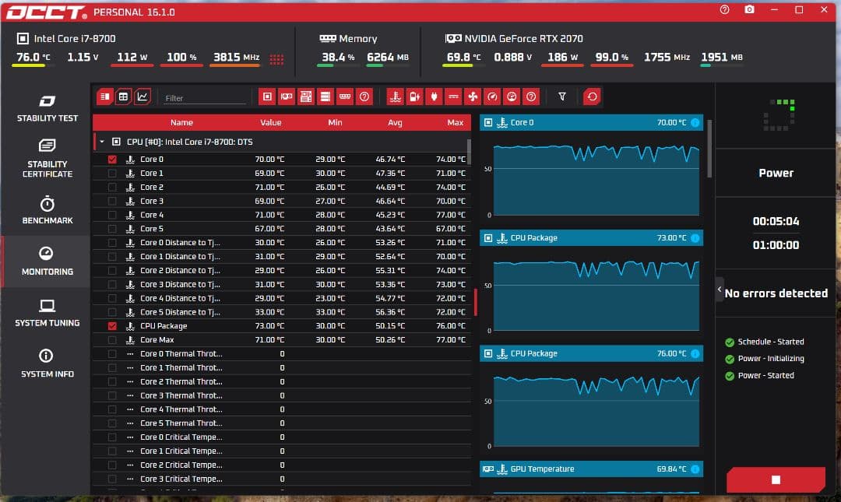Screen dimensions: 841x502
Task: Click the temperature sensor filter icon
Action: click(395, 97)
